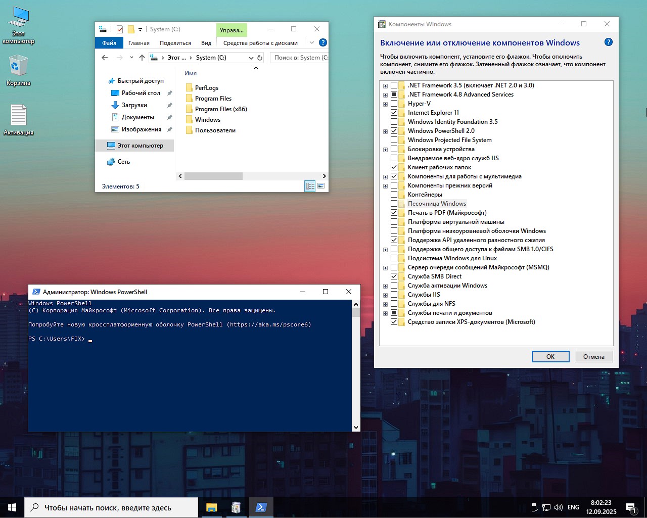Select the Program Files (x86) folder
The image size is (647, 518).
(221, 109)
